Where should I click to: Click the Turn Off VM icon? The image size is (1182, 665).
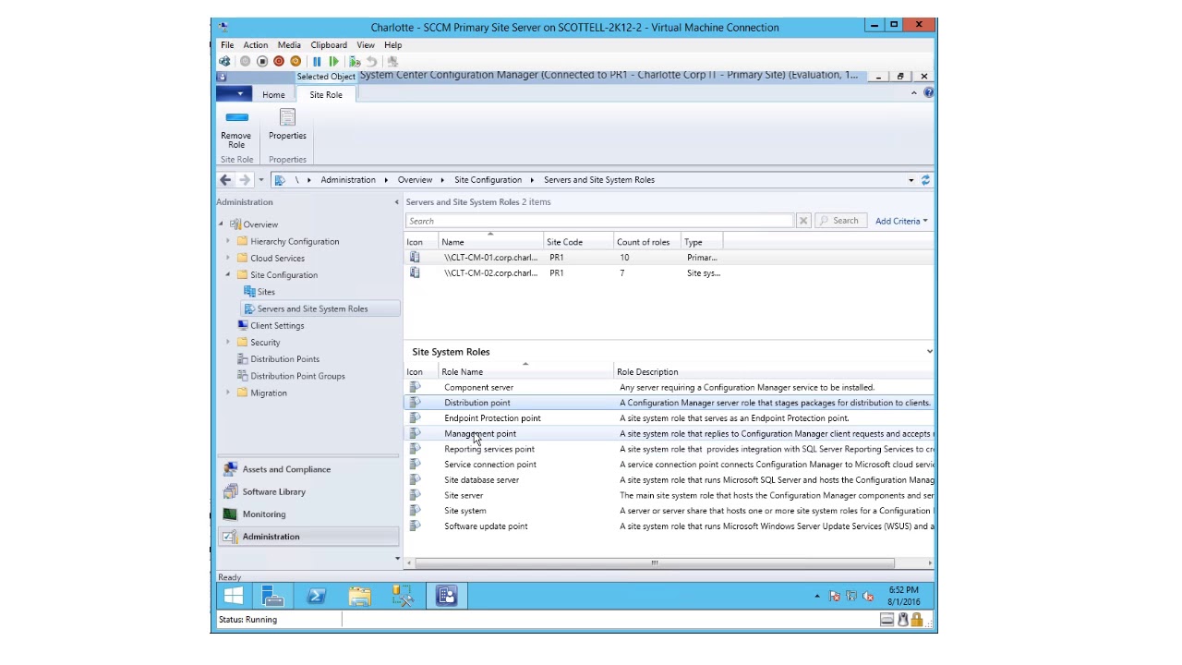pos(262,62)
